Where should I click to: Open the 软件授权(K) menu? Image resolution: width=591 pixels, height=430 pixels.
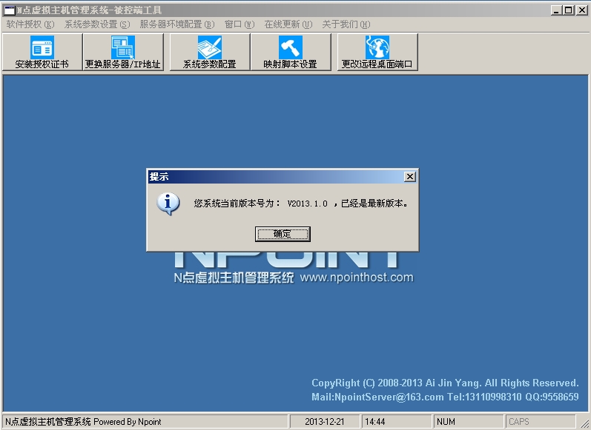click(x=30, y=24)
